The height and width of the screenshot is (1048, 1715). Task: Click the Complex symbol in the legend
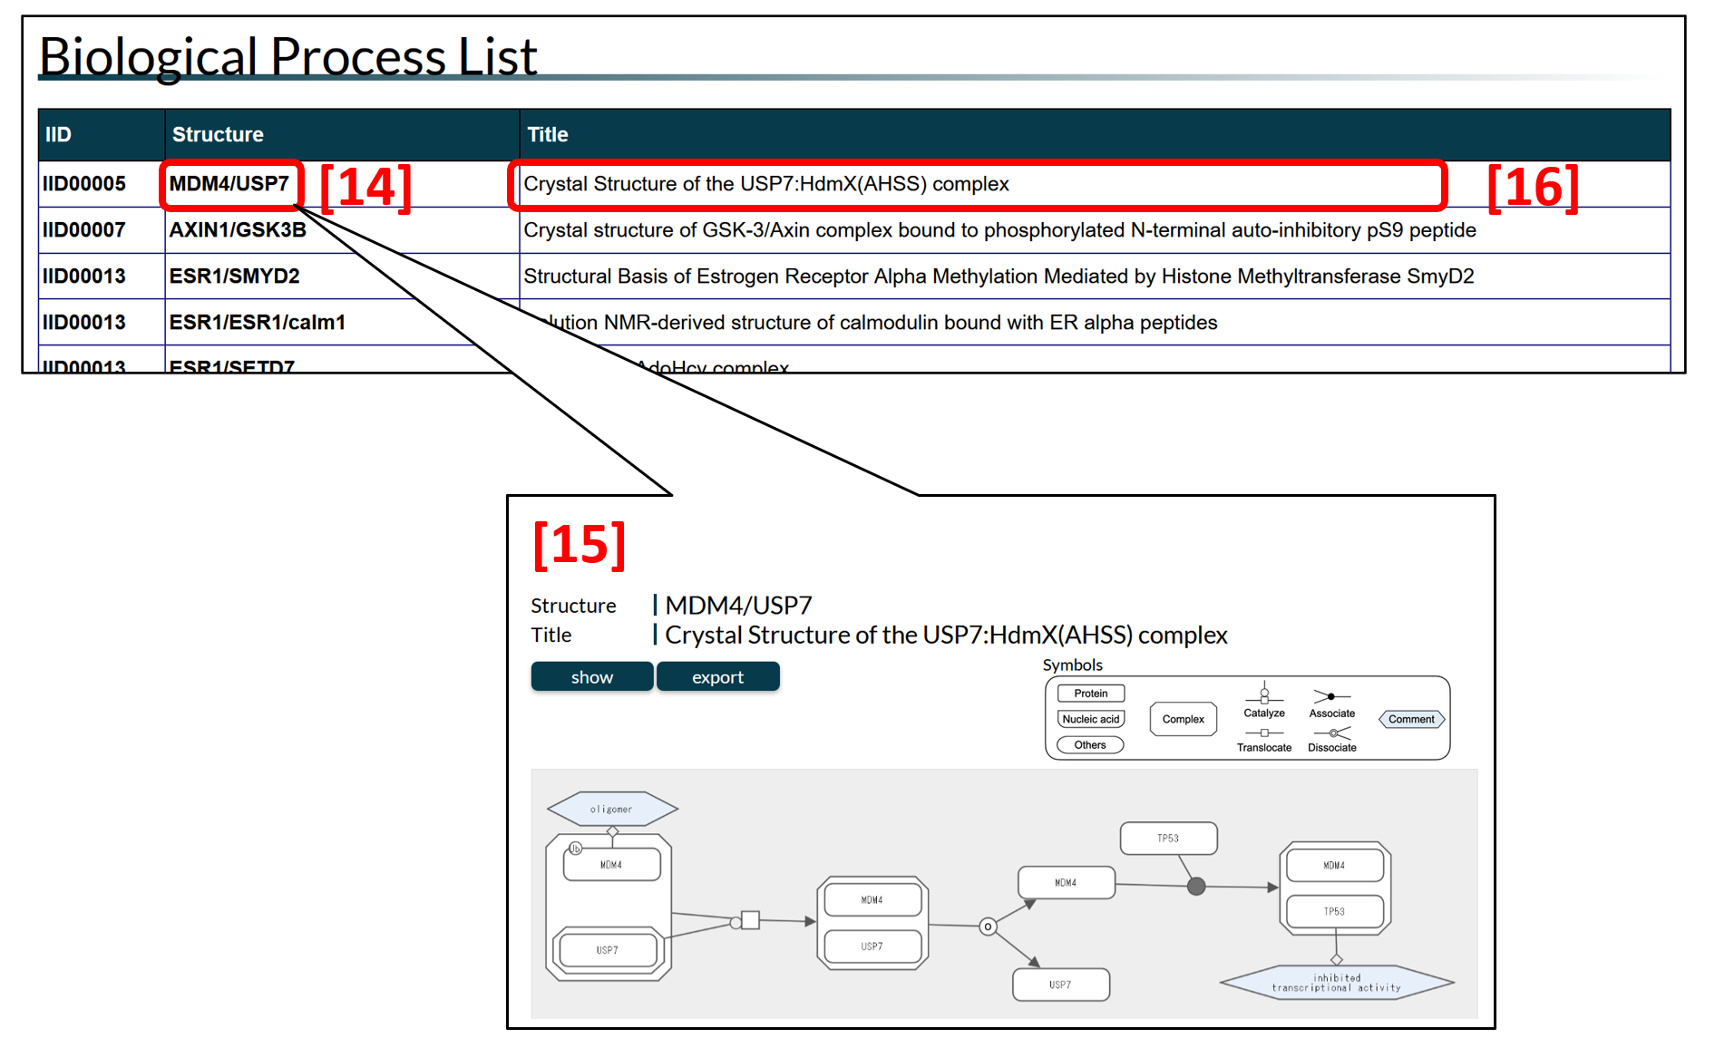(x=1184, y=719)
